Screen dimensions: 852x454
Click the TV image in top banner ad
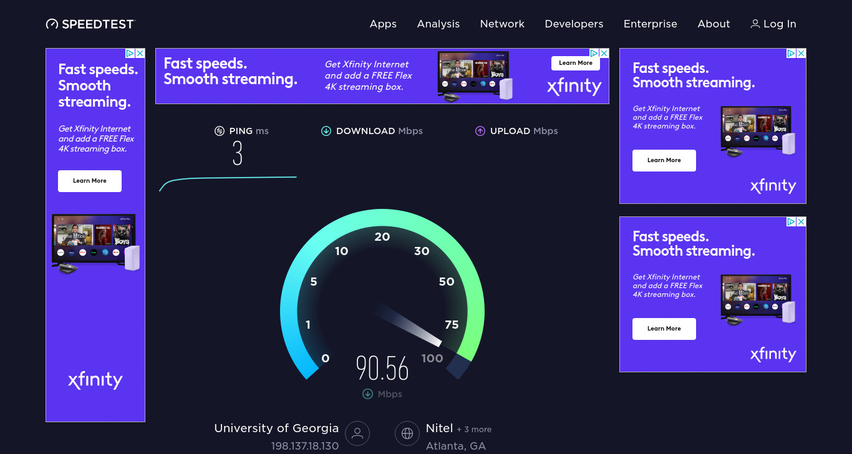[x=475, y=76]
